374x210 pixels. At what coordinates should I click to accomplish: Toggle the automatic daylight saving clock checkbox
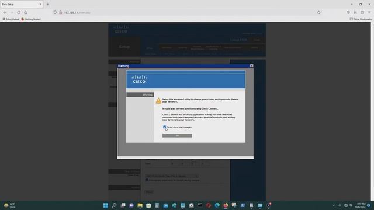(147, 180)
